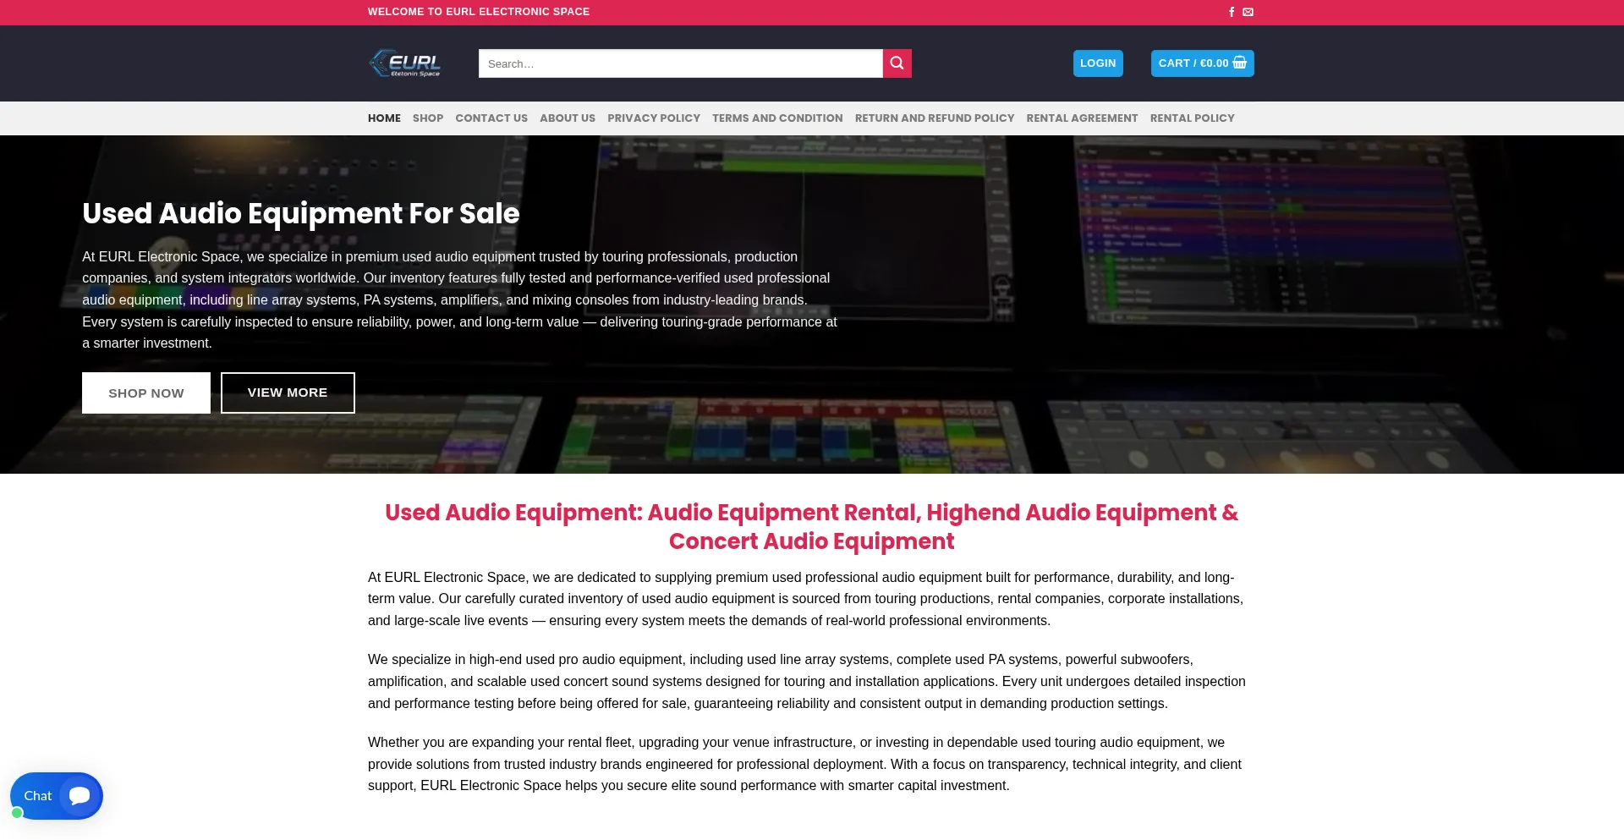Screen dimensions: 1624x840
Task: View the Privacy Policy page
Action: (654, 118)
